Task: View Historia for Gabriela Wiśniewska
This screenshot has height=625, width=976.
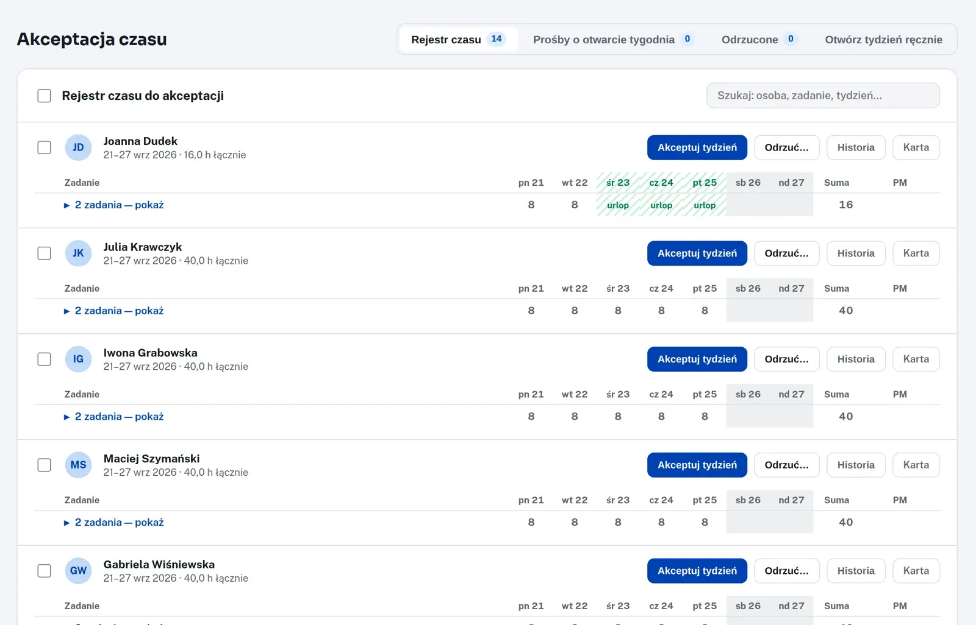Action: 856,571
